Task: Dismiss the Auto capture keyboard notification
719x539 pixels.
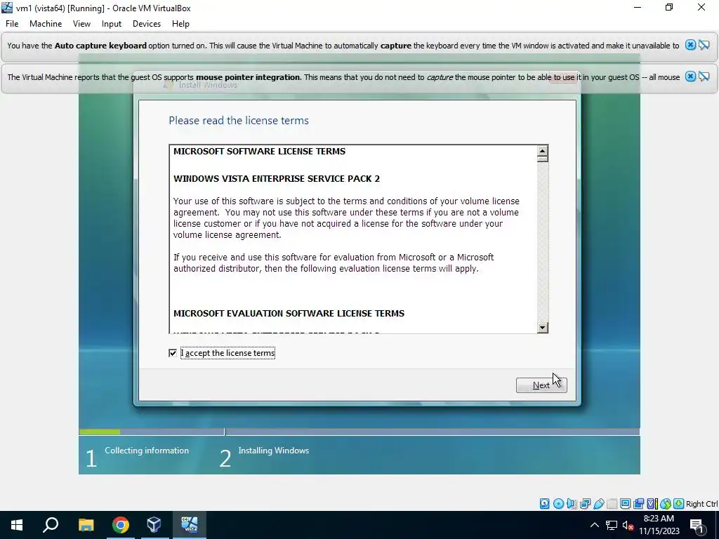Action: tap(690, 45)
